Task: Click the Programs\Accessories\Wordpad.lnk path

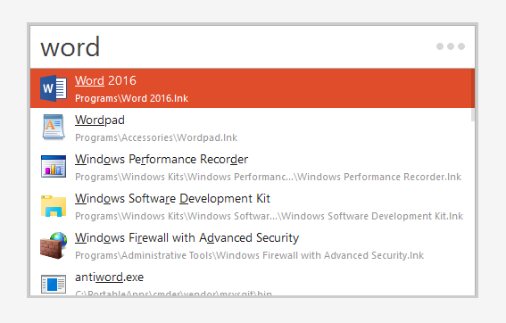Action: click(156, 137)
